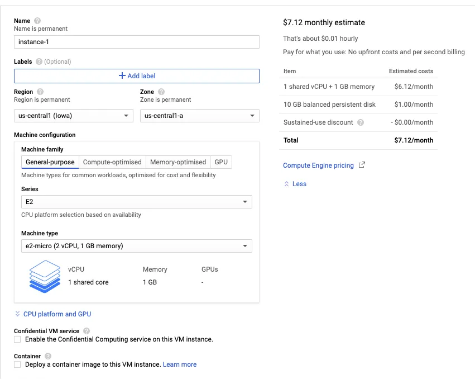Screen dimensions: 475x379
Task: Click the help icon beside Labels
Action: [39, 61]
